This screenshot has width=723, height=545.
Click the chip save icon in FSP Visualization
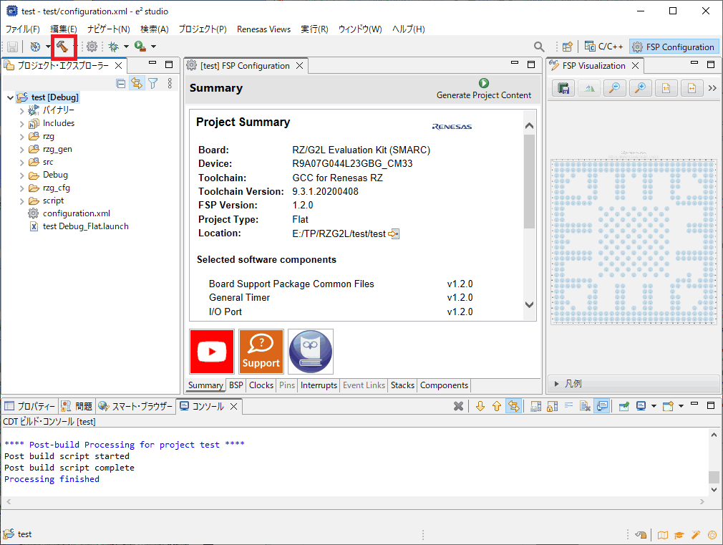(x=563, y=87)
